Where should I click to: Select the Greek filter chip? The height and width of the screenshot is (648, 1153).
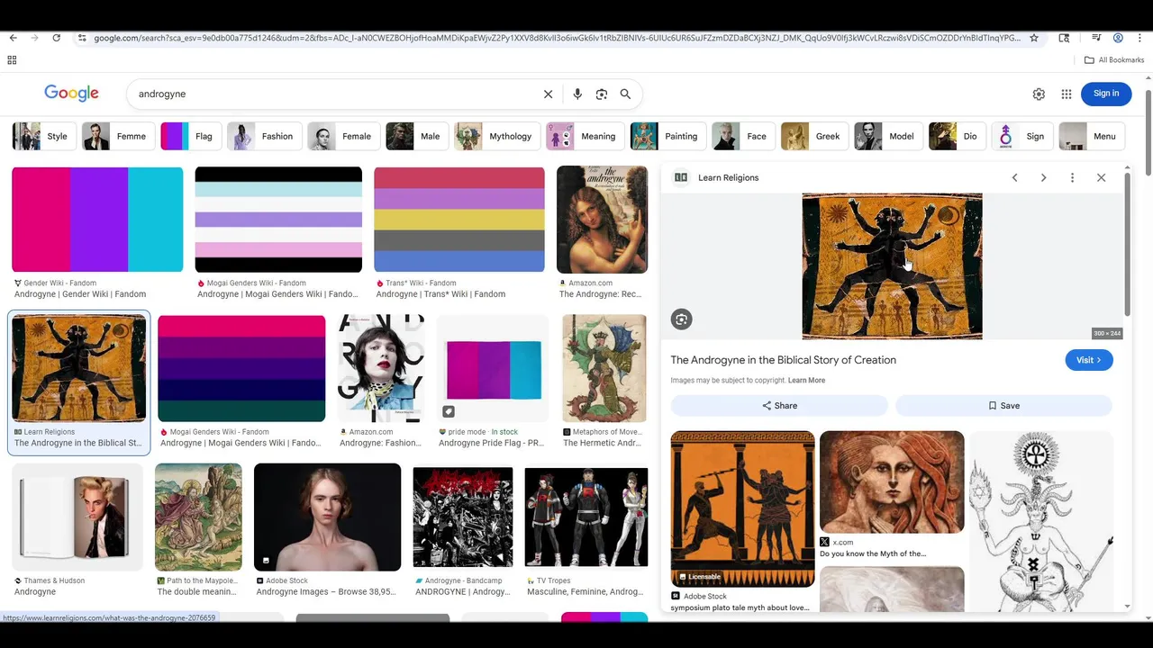coord(813,136)
